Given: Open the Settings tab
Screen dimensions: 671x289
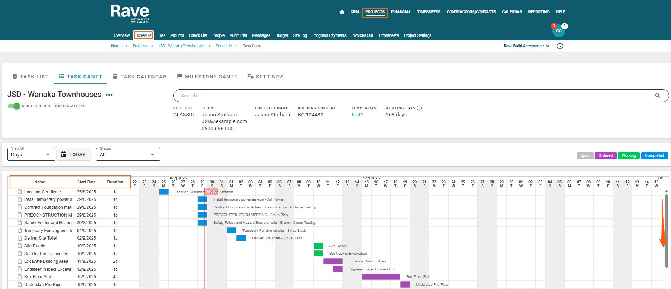Looking at the screenshot, I should [x=265, y=77].
